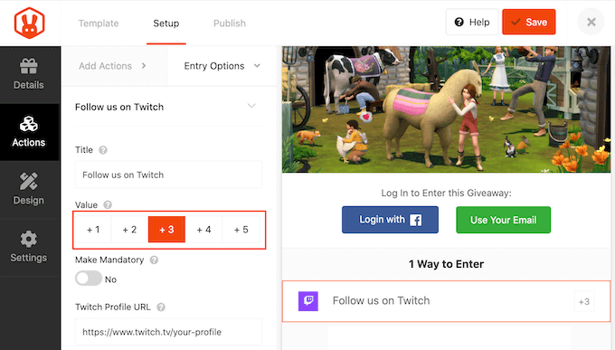The height and width of the screenshot is (350, 615).
Task: Click the Entry Options chevron
Action: tap(257, 65)
